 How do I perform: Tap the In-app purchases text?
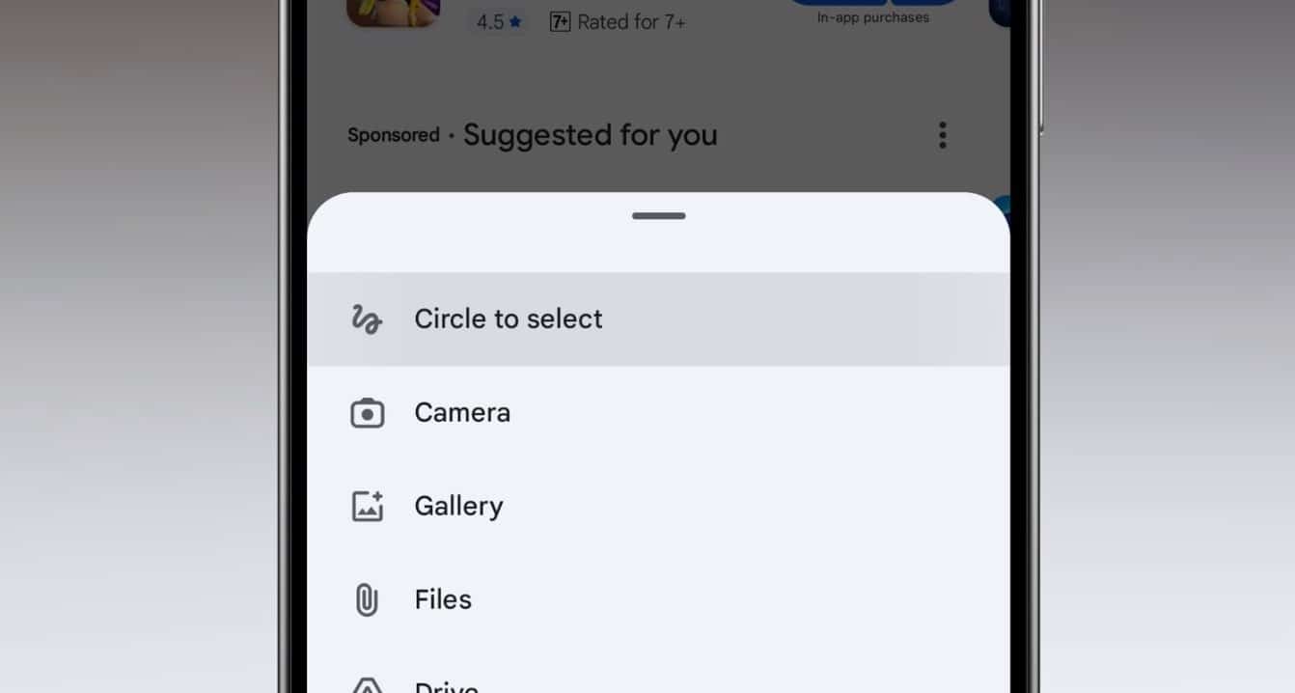[x=872, y=17]
